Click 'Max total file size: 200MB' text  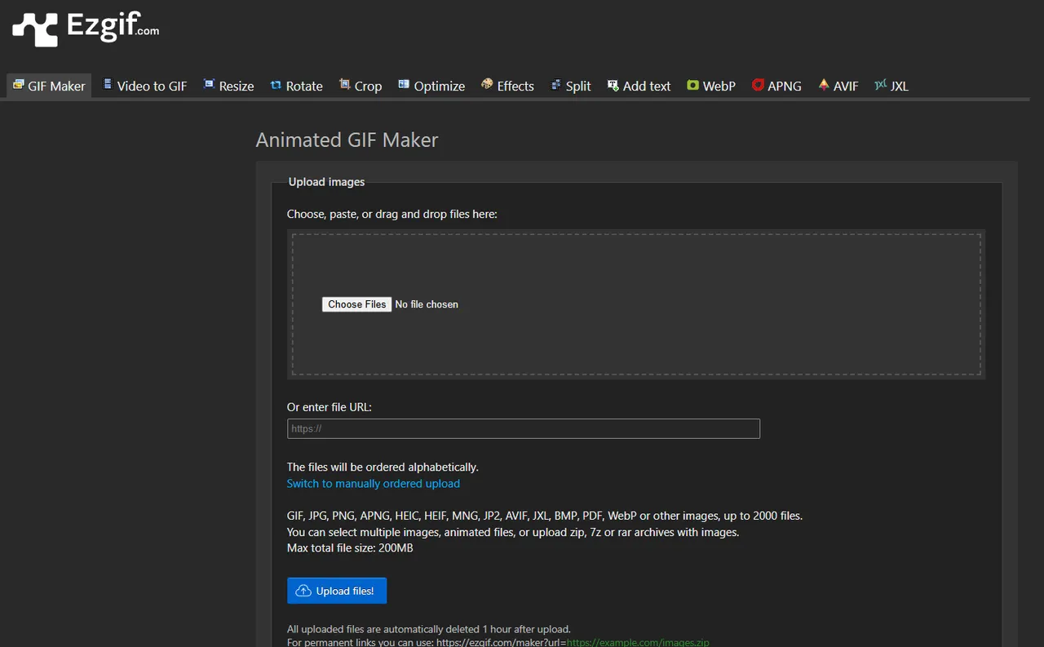coord(350,548)
